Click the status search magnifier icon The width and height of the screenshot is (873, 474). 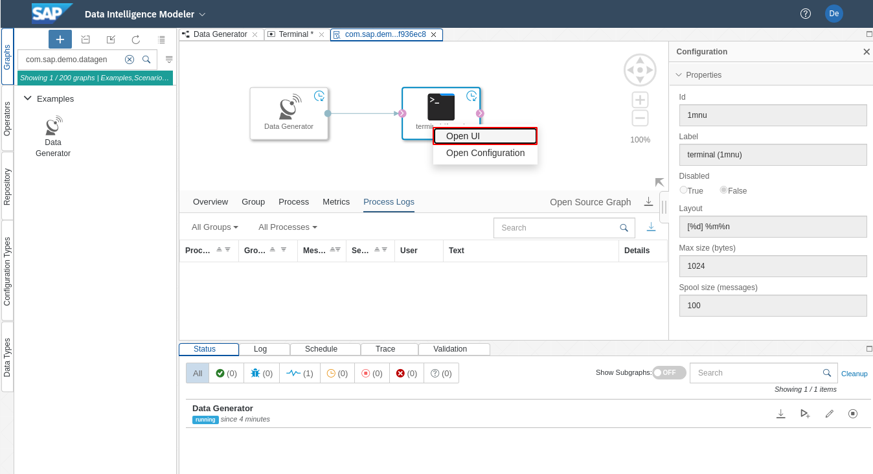(x=827, y=373)
